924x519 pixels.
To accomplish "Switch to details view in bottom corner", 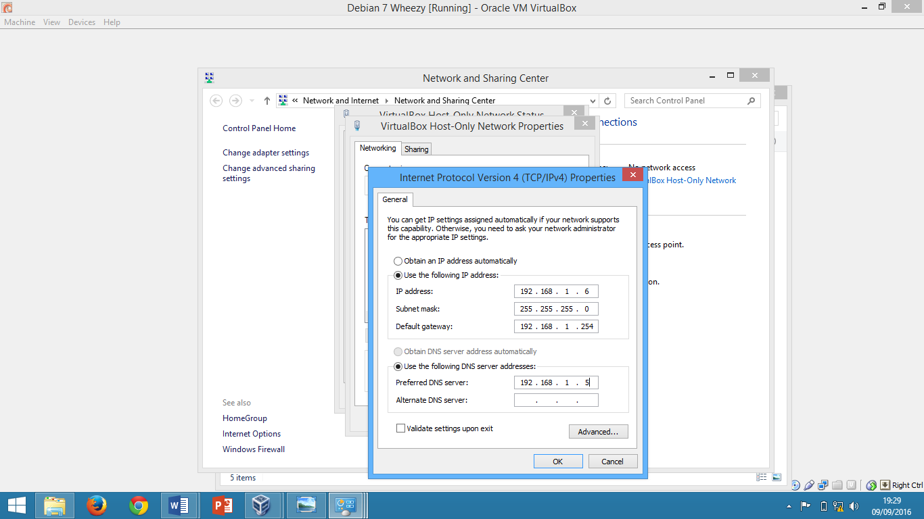I will coord(762,477).
